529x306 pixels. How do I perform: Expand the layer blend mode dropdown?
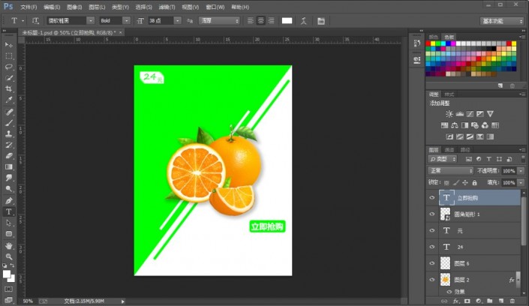pyautogui.click(x=450, y=171)
